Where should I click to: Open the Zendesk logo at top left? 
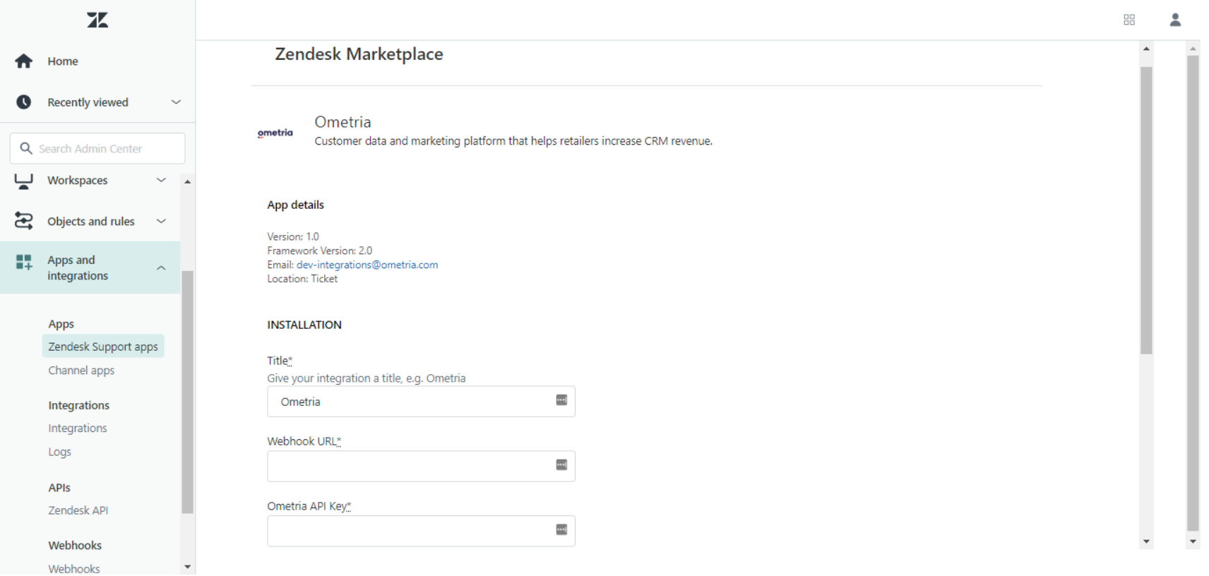click(x=97, y=20)
